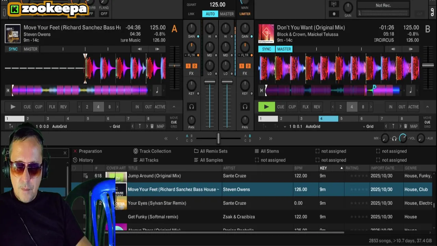Select All Remix Sets favorite

(211, 151)
